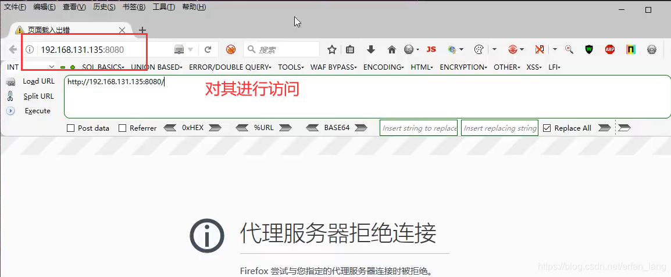Expand ENCODING menu
671x277 pixels.
[384, 67]
